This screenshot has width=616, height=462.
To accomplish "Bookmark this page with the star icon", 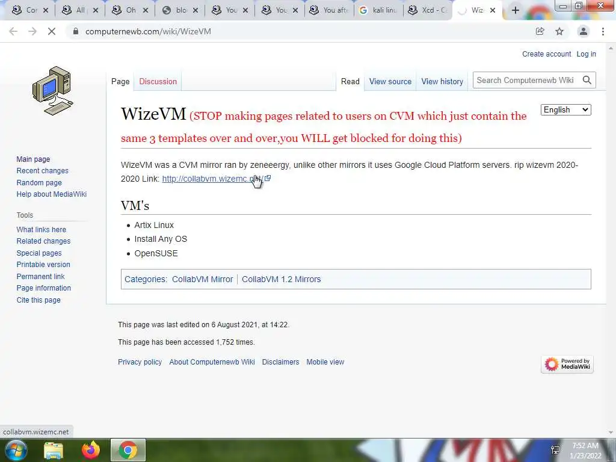I will click(x=559, y=31).
